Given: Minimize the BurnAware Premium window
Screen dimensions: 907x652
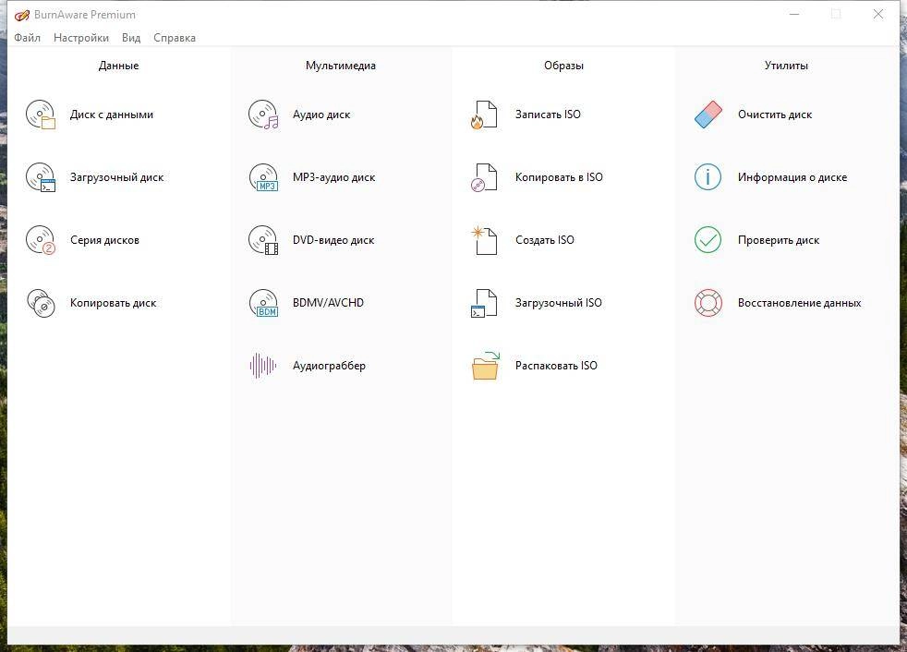Looking at the screenshot, I should click(795, 14).
